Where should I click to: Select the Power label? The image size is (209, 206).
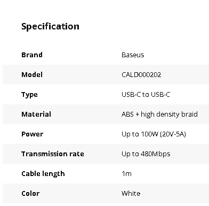(33, 134)
